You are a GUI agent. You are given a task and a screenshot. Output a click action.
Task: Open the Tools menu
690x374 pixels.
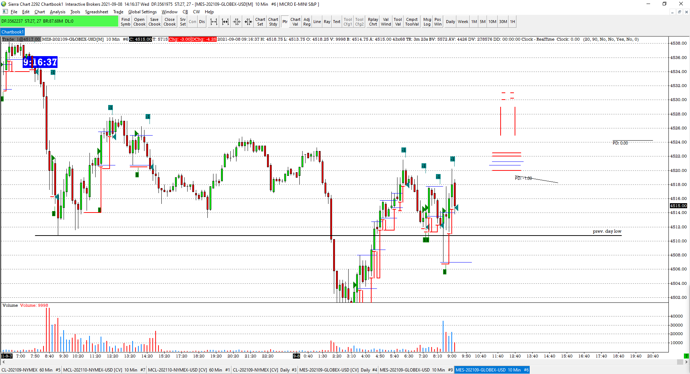[75, 12]
